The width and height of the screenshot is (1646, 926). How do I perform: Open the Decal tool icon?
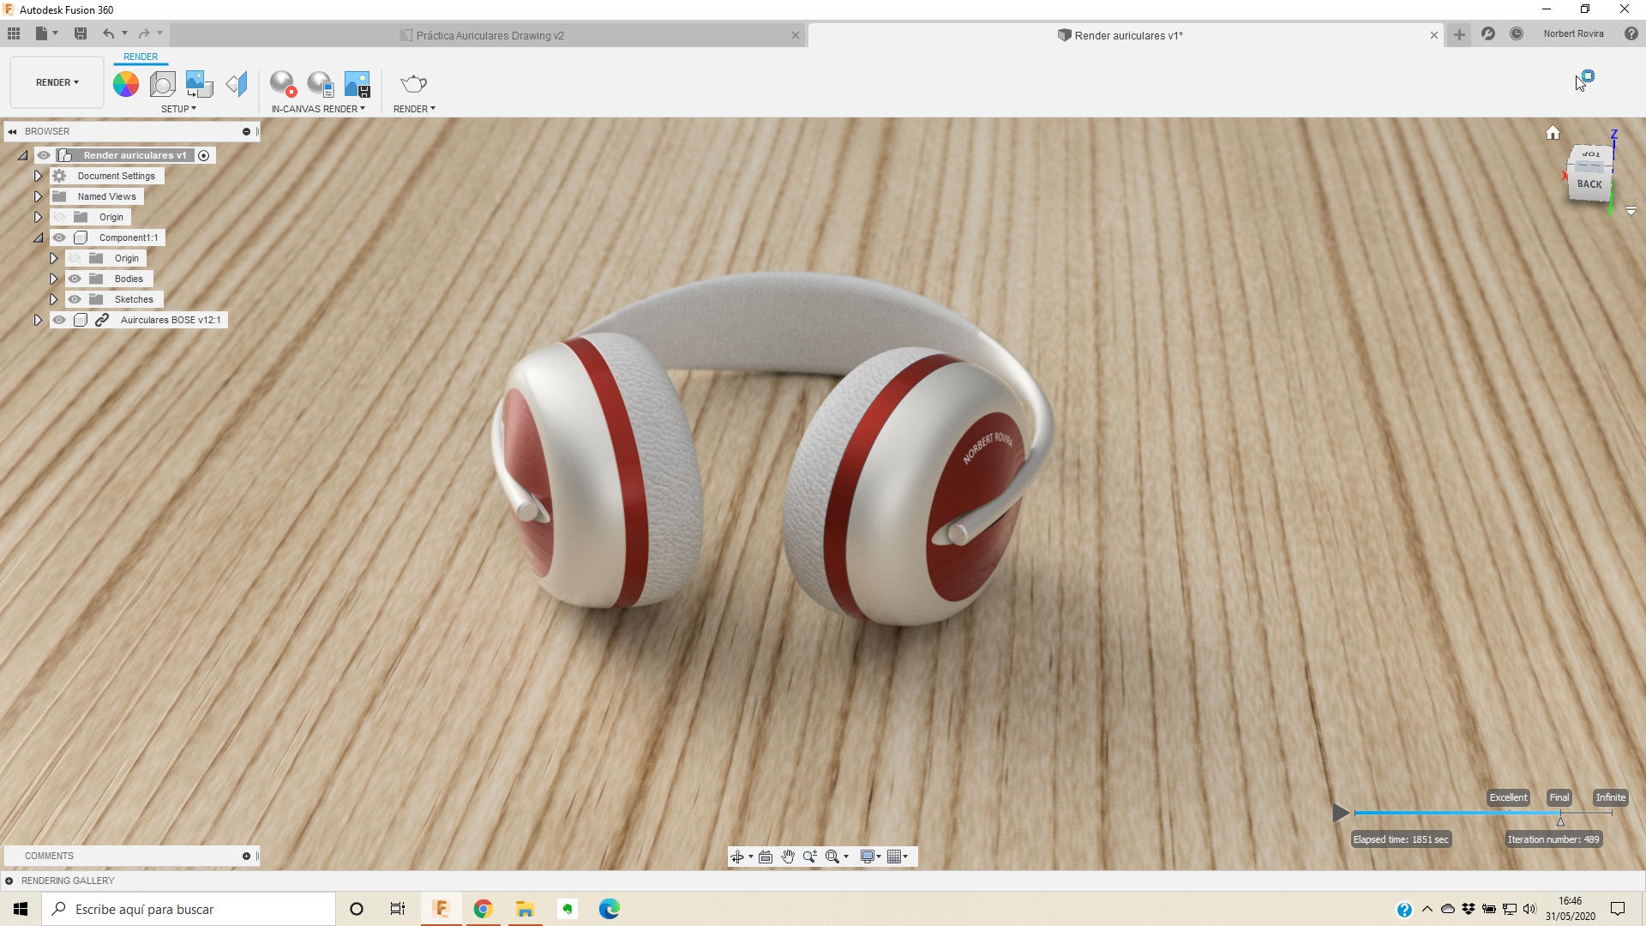click(199, 84)
